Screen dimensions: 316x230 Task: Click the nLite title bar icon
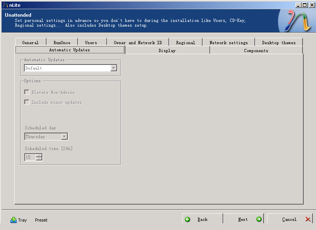(5, 5)
